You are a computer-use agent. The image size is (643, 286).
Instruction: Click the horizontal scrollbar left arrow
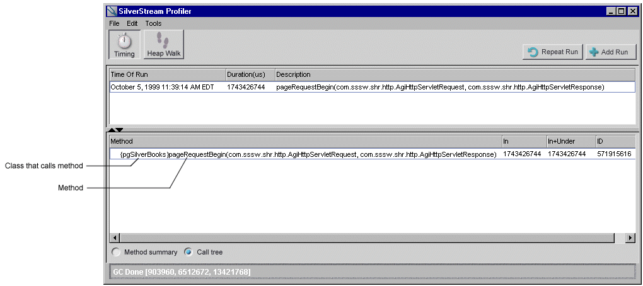115,237
